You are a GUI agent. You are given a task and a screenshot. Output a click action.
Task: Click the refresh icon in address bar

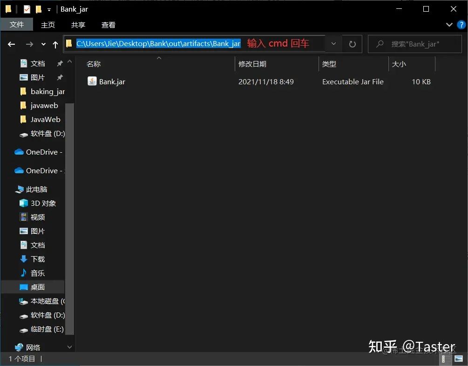(x=353, y=44)
